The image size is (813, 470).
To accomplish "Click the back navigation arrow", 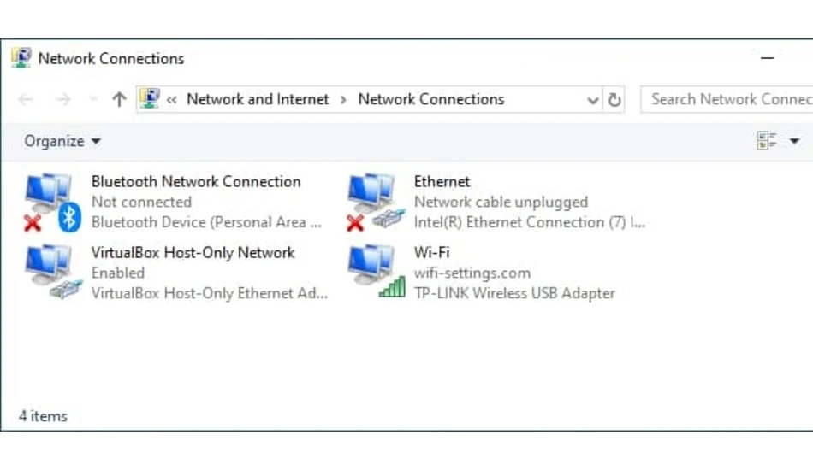I will [x=26, y=99].
